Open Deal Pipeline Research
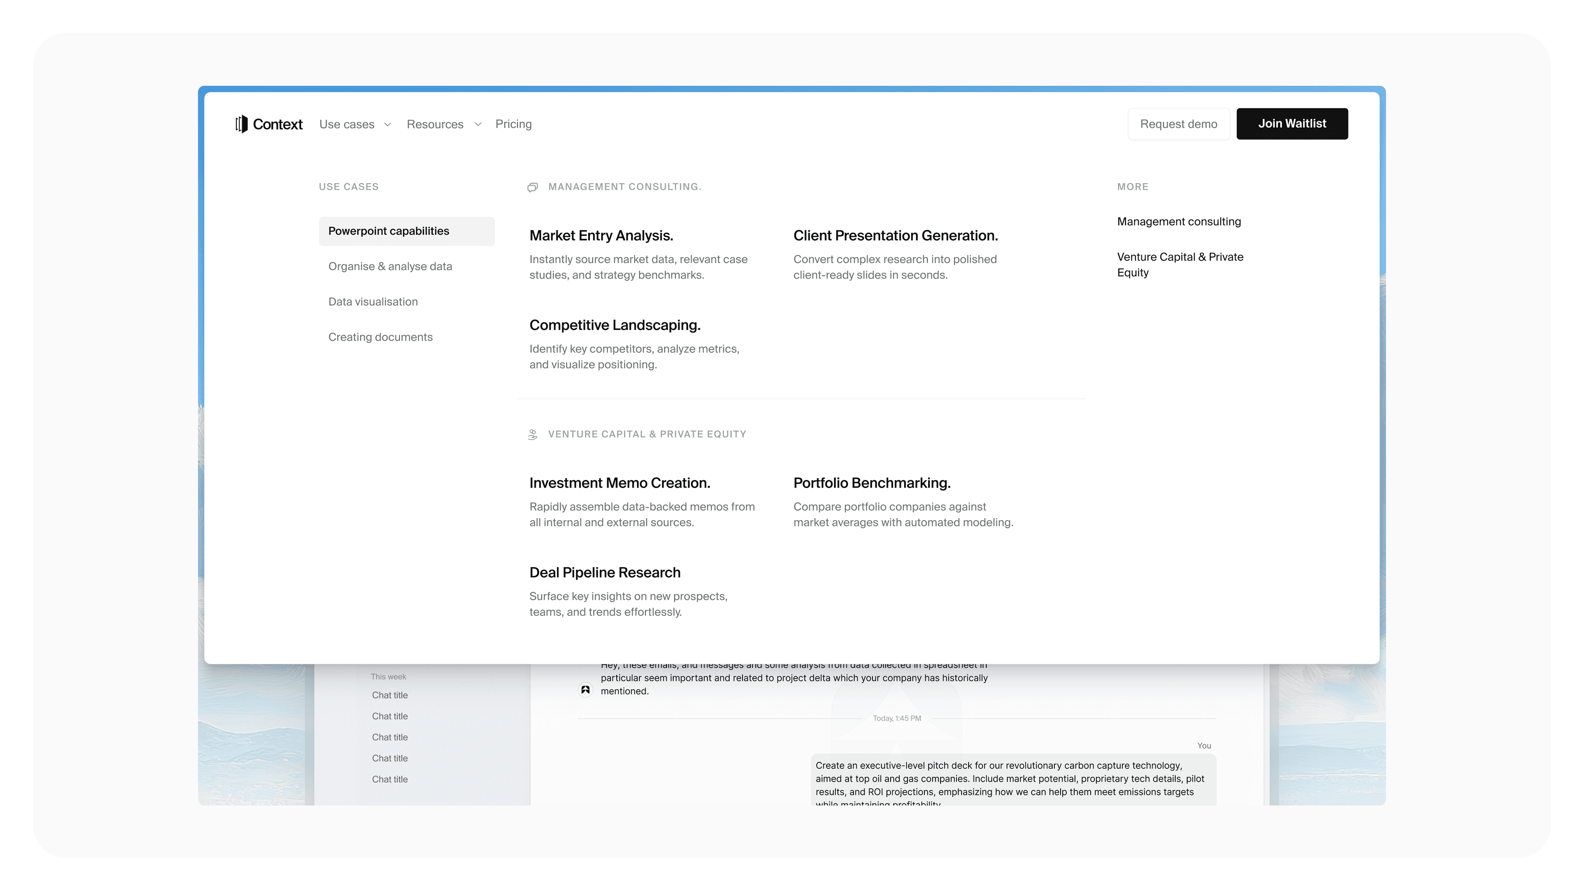This screenshot has height=891, width=1584. (604, 573)
